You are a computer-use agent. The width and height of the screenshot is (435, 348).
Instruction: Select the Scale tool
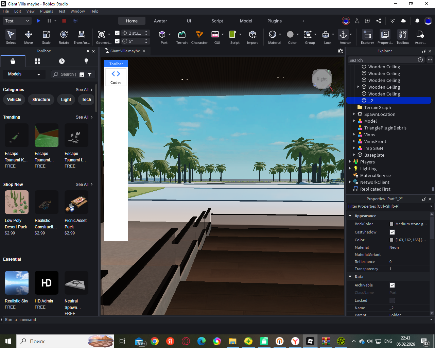(x=46, y=37)
